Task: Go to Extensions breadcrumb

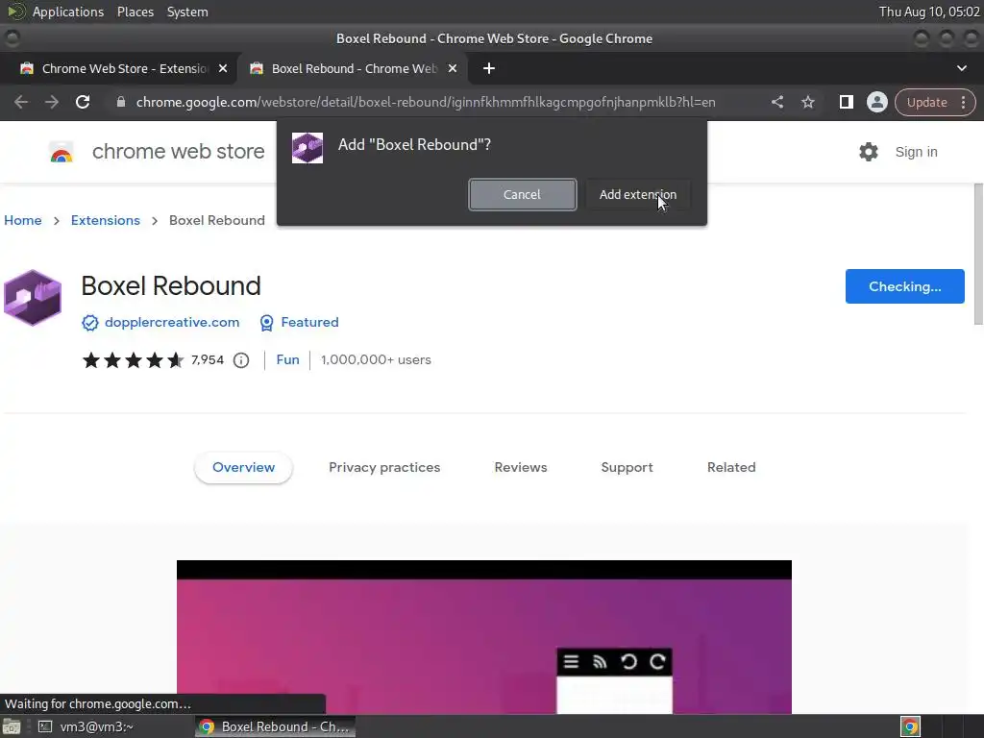Action: click(106, 220)
